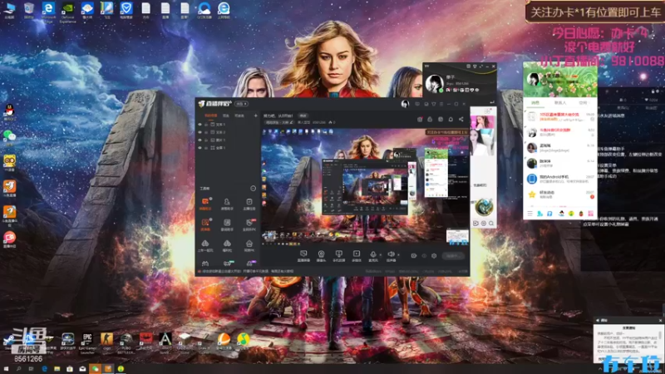Open stream settings gear icon

click(x=434, y=256)
